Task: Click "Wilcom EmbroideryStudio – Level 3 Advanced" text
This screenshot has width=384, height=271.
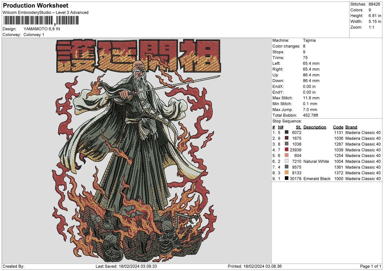Action: point(45,12)
